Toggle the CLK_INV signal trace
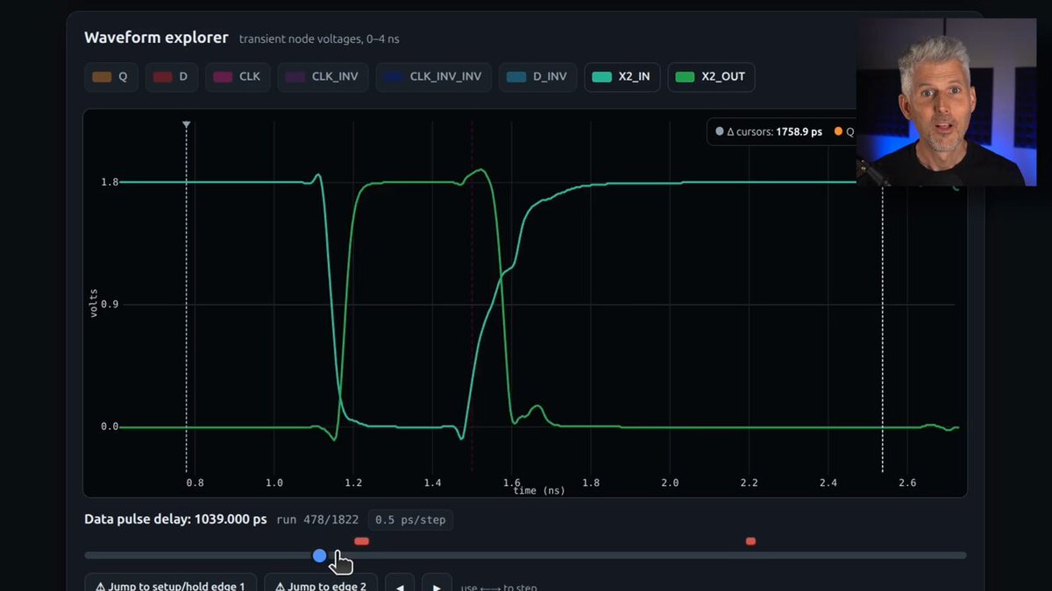Screen dimensions: 1052x591 coord(323,77)
